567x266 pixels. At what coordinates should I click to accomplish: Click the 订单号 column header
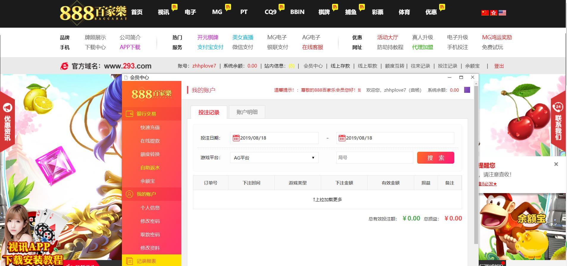point(211,183)
